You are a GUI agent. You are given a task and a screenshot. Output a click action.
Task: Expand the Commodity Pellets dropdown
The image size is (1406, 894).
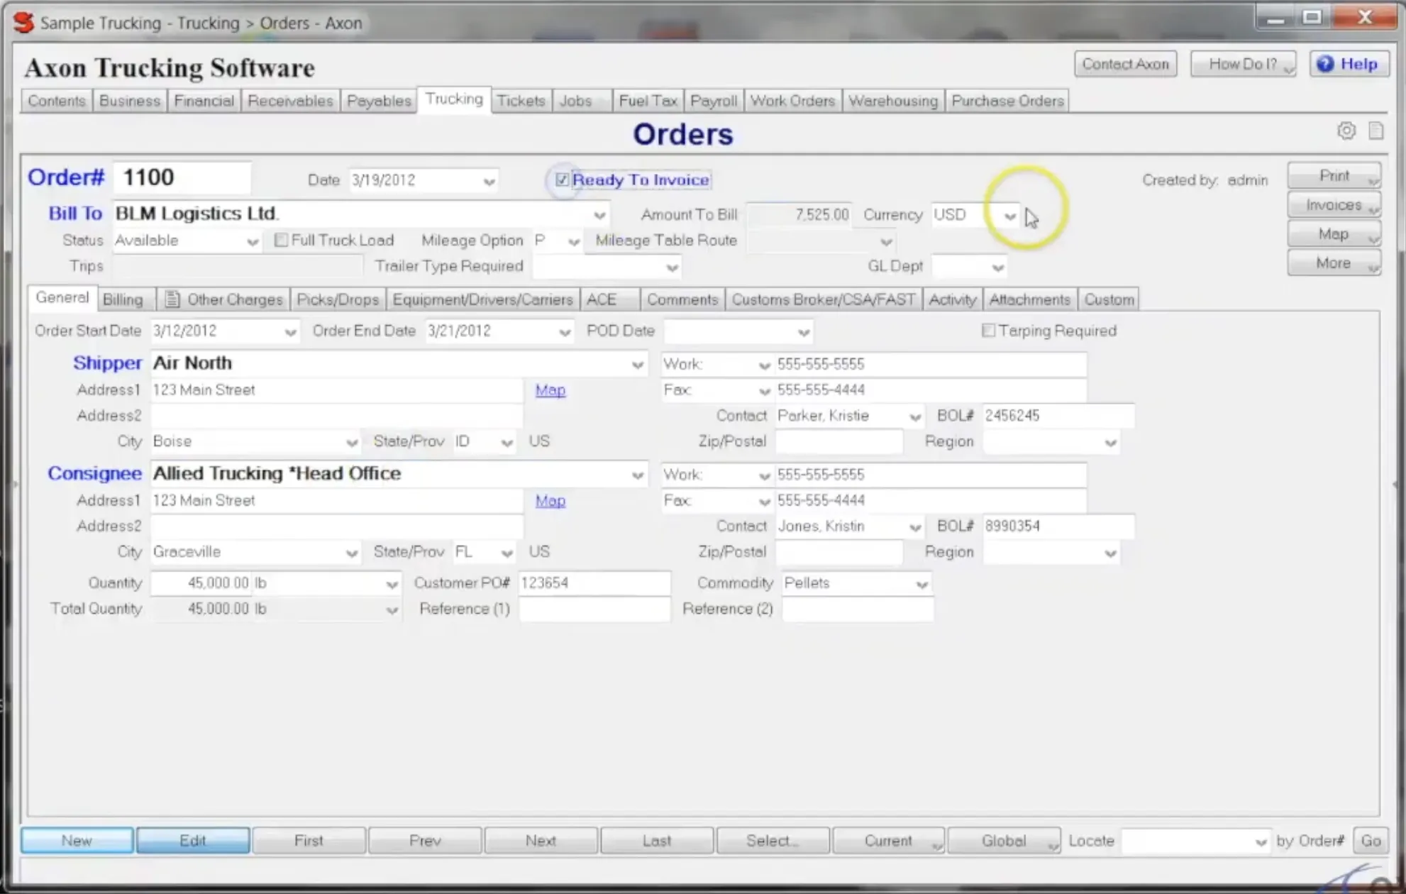[921, 584]
